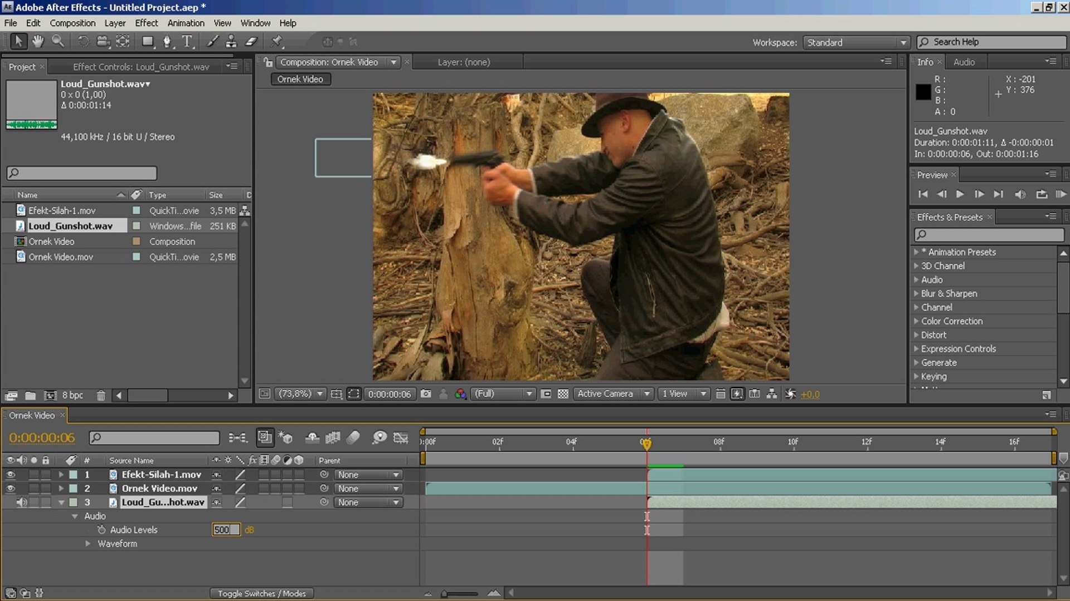Click the Delete trash icon in Project panel
Image resolution: width=1070 pixels, height=601 pixels.
click(x=101, y=396)
